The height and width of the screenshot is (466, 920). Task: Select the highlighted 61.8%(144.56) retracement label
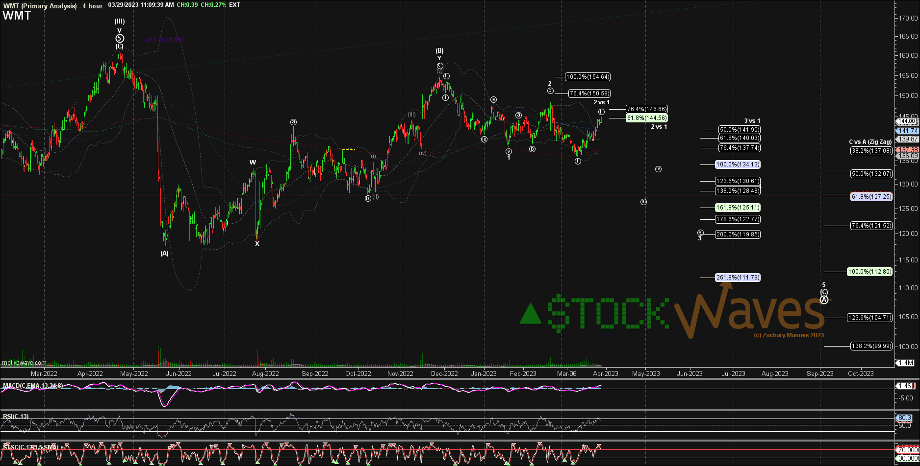coord(647,118)
